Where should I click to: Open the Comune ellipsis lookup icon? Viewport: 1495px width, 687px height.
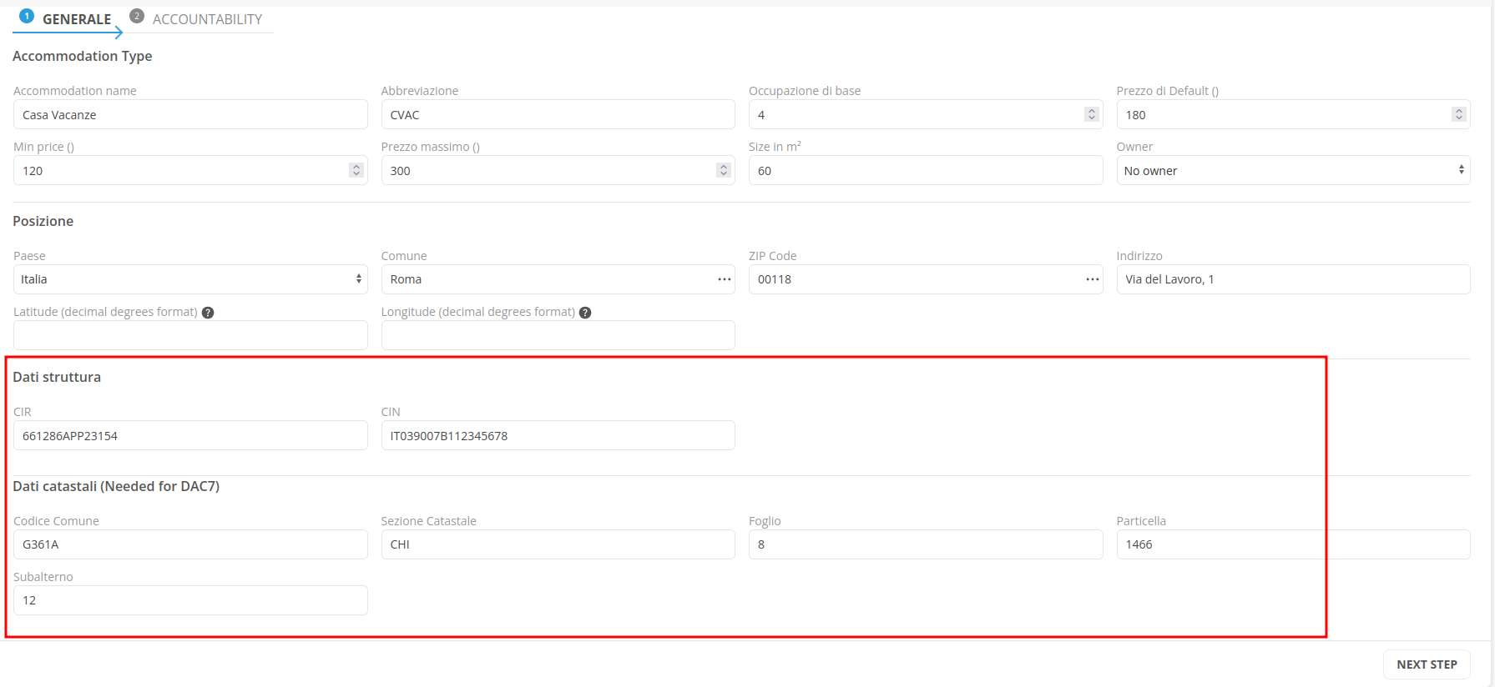coord(724,279)
